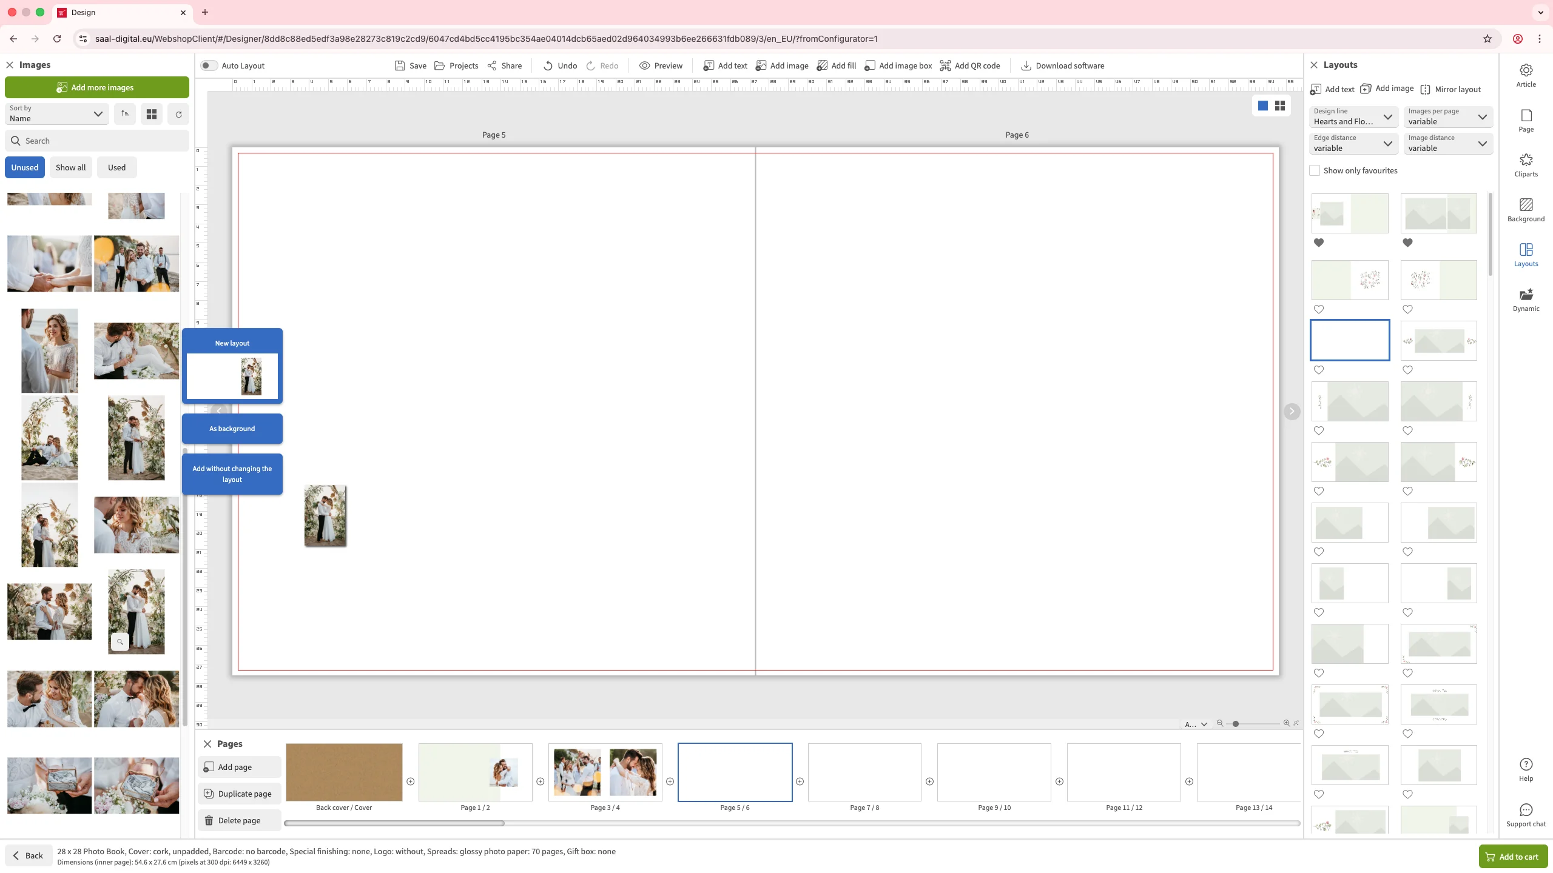Refresh the images list

[x=178, y=114]
